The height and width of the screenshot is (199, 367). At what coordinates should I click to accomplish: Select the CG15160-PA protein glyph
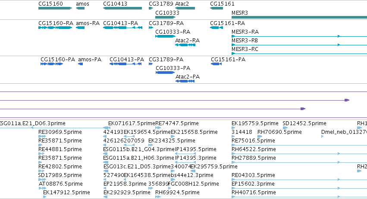click(52, 64)
